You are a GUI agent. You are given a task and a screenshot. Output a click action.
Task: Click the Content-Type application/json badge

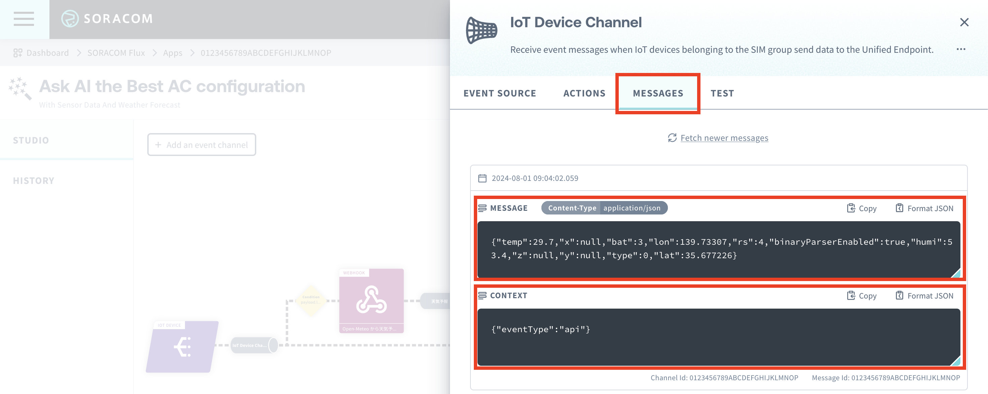(604, 208)
